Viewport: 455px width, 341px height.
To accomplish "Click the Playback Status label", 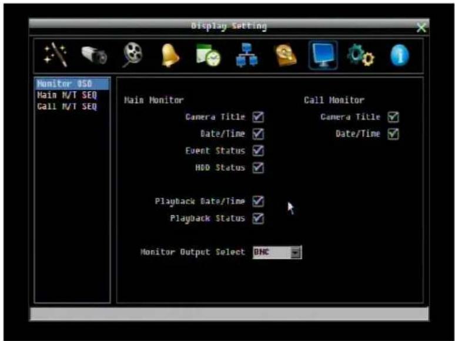I will tap(208, 218).
